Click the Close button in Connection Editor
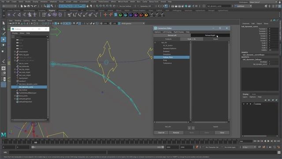The height and width of the screenshot is (159, 282). [222, 132]
